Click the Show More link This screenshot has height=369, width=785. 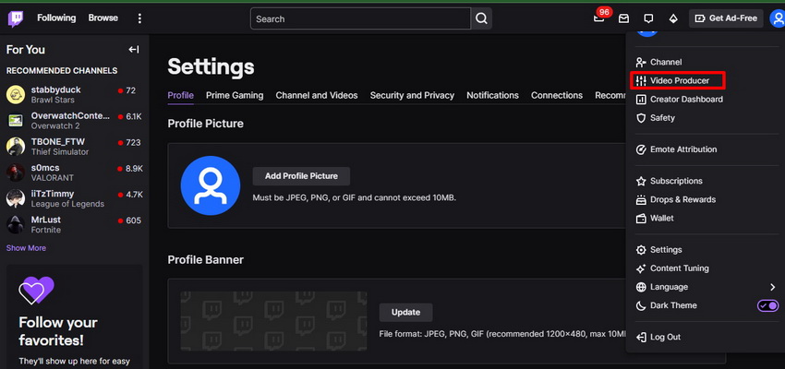point(26,248)
